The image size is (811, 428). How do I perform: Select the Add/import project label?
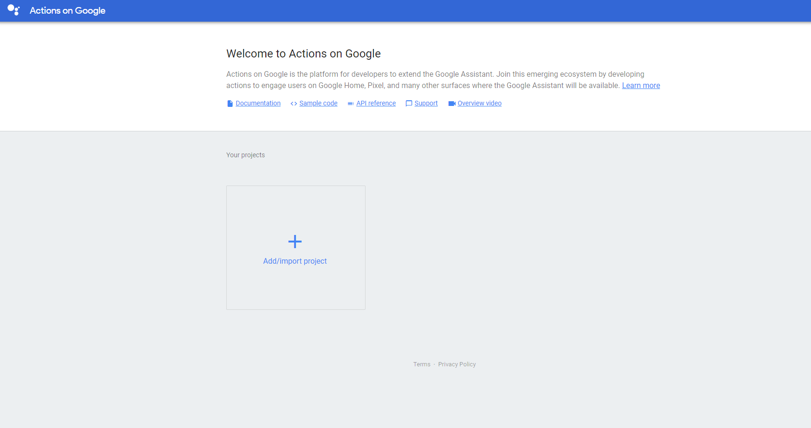(x=295, y=261)
